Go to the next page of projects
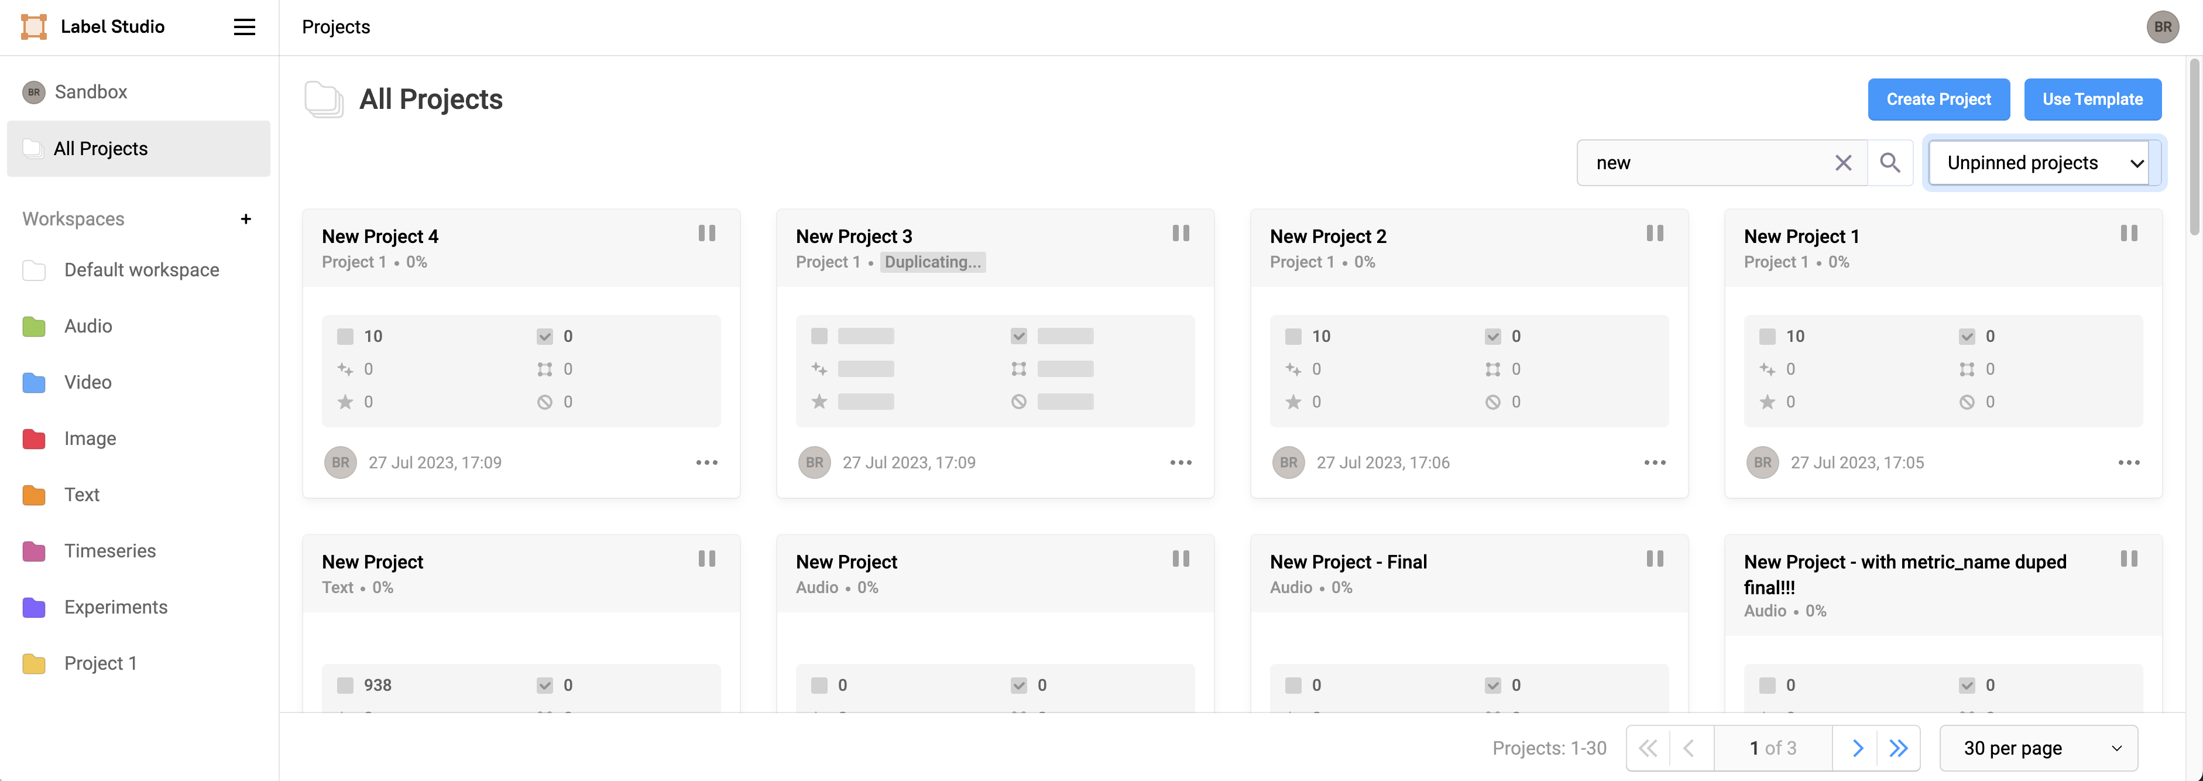 coord(1857,748)
